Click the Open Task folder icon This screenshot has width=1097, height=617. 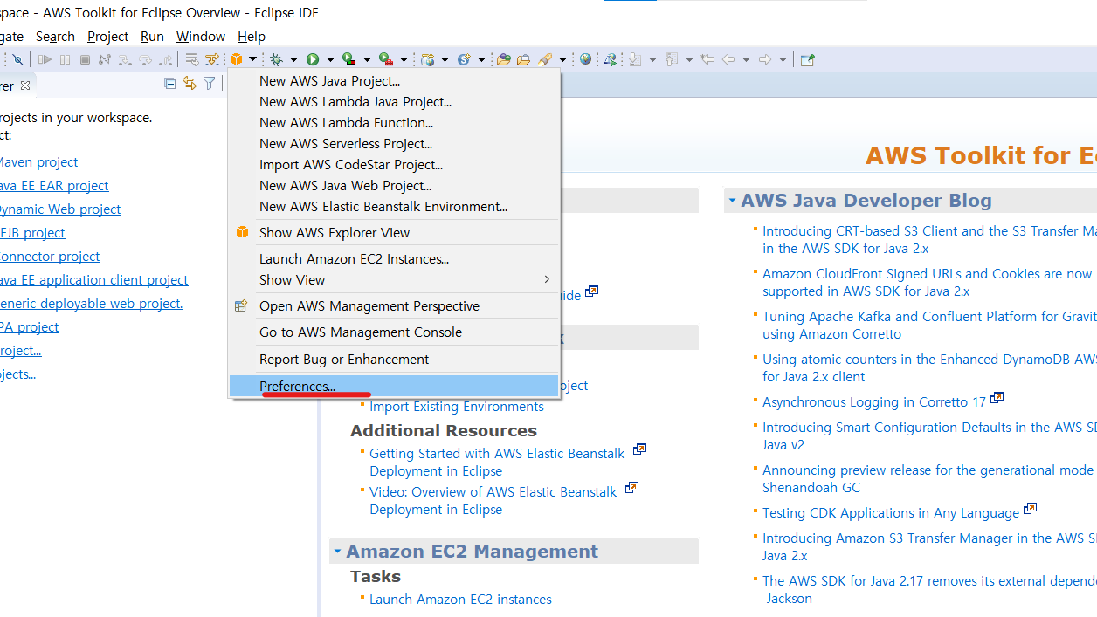[x=523, y=59]
